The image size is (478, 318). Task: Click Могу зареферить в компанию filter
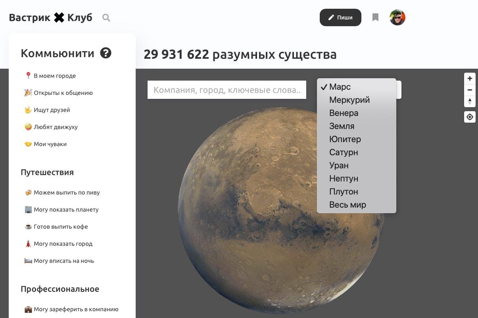pyautogui.click(x=76, y=309)
